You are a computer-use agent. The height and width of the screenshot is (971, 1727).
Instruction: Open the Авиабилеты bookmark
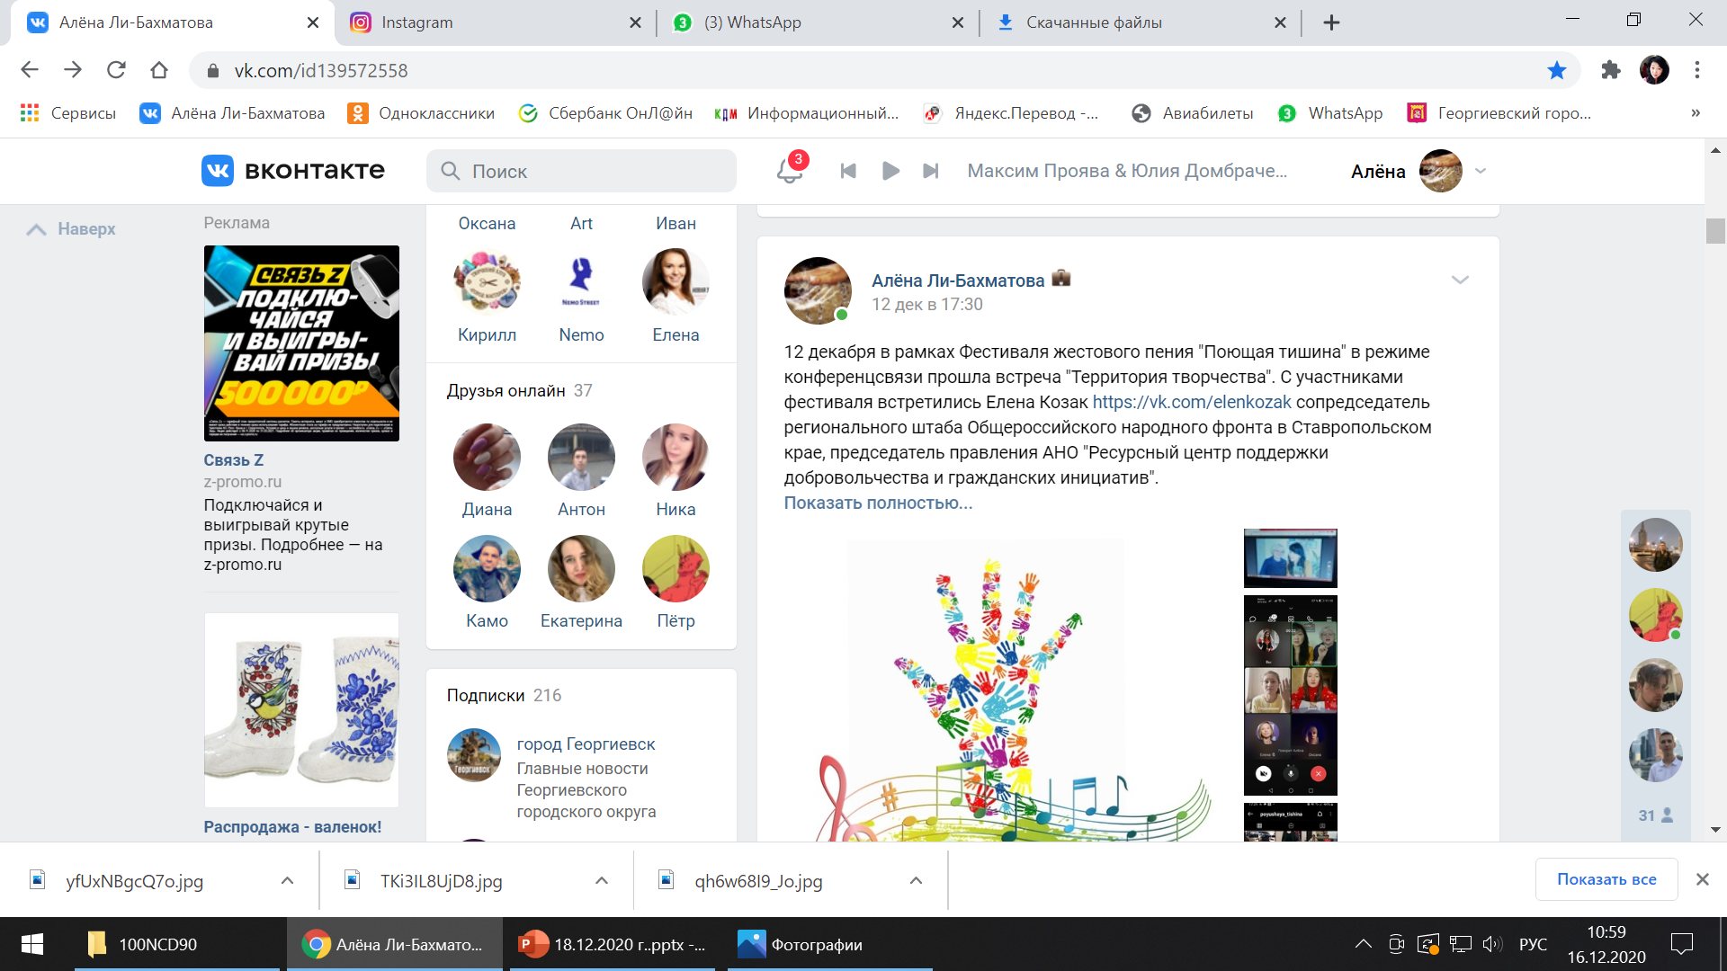1193,113
